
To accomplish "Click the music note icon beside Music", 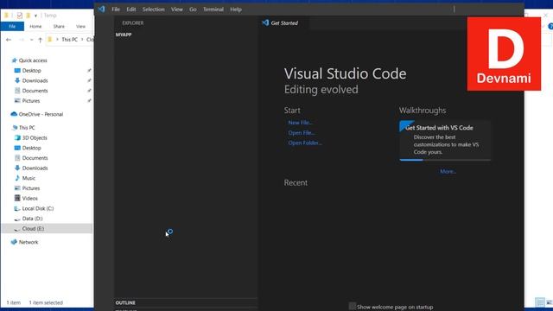I will tap(17, 178).
